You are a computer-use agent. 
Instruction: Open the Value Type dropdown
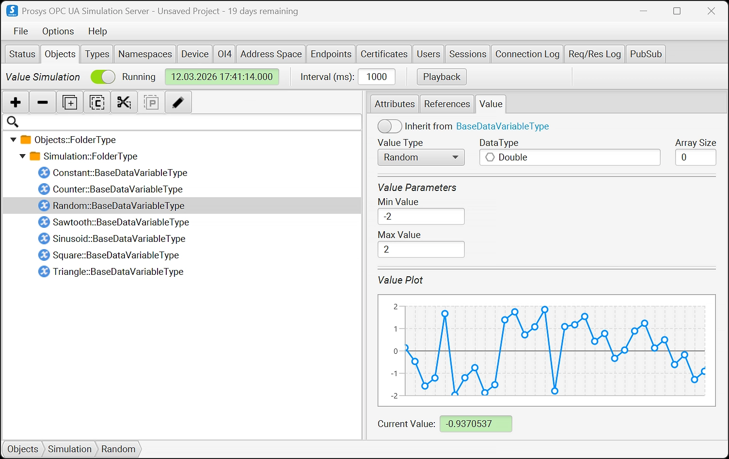pos(421,157)
